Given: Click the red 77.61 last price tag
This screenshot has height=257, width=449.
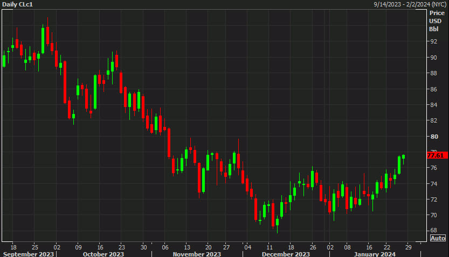Looking at the screenshot, I should (437, 155).
